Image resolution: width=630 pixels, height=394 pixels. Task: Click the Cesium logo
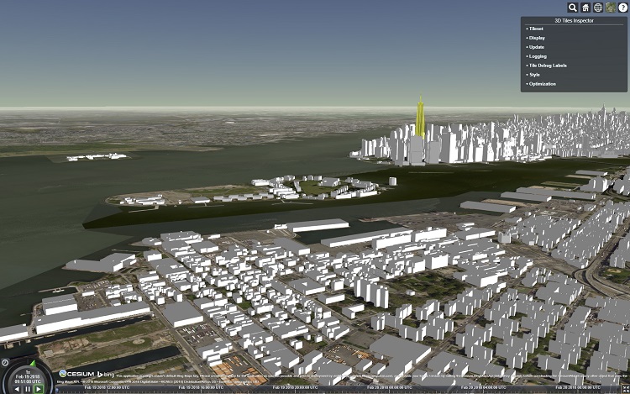[x=75, y=373]
